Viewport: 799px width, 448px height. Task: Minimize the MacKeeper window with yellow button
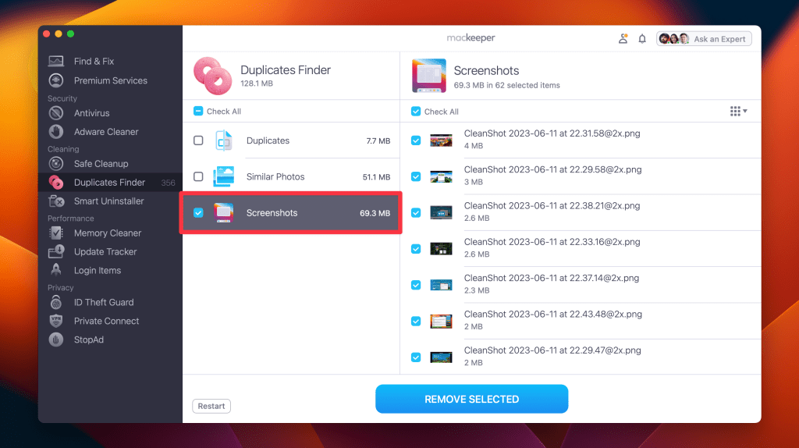[x=58, y=34]
